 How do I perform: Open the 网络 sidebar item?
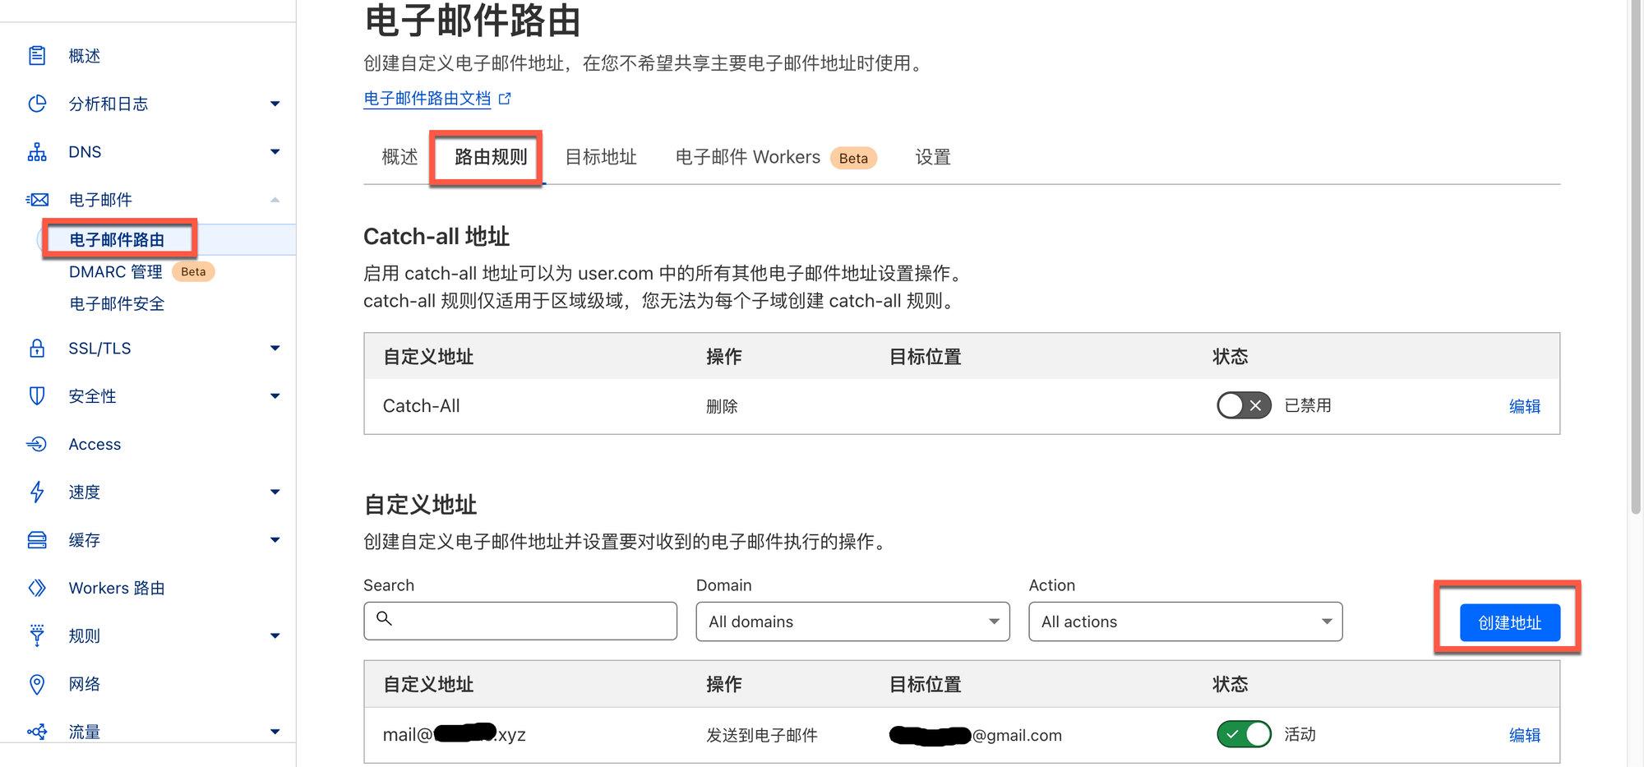click(x=84, y=684)
